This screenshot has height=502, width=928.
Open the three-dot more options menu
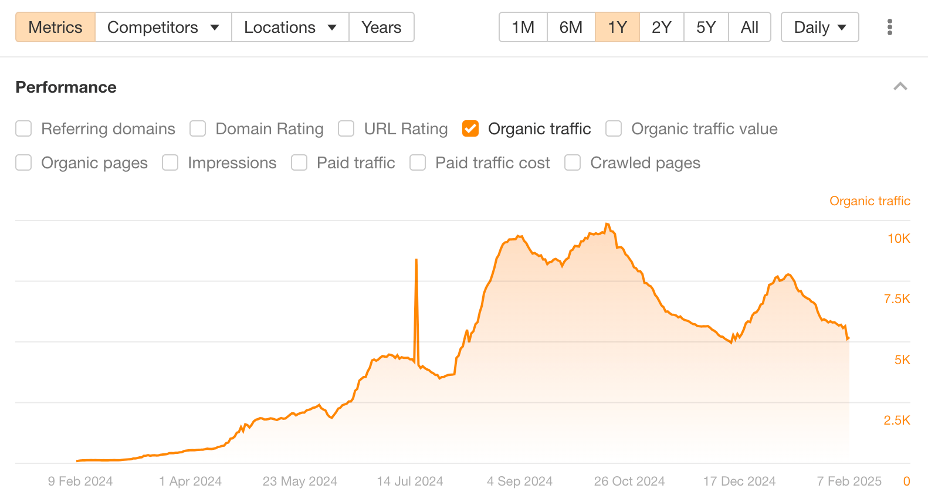click(890, 27)
